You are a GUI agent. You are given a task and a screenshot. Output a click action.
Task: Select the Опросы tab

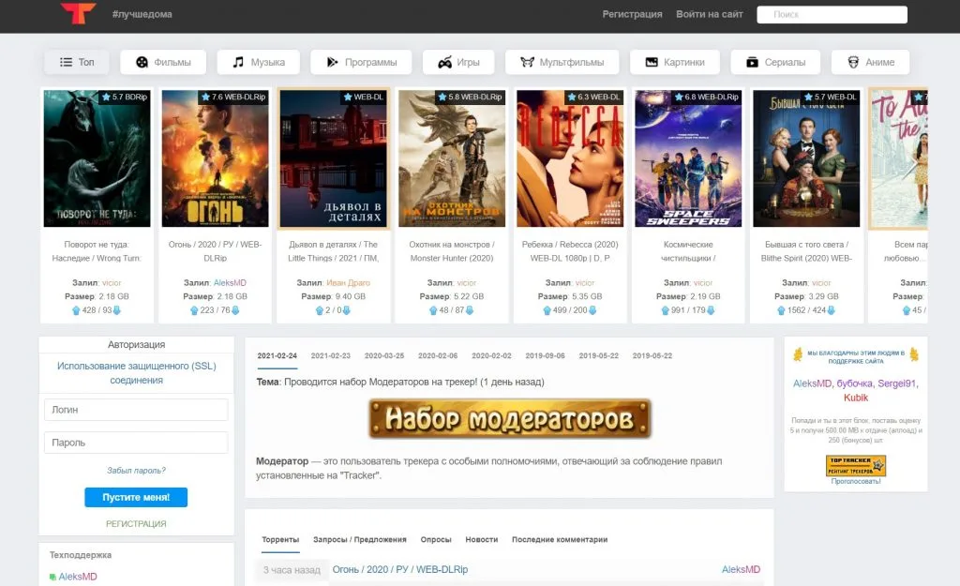436,539
